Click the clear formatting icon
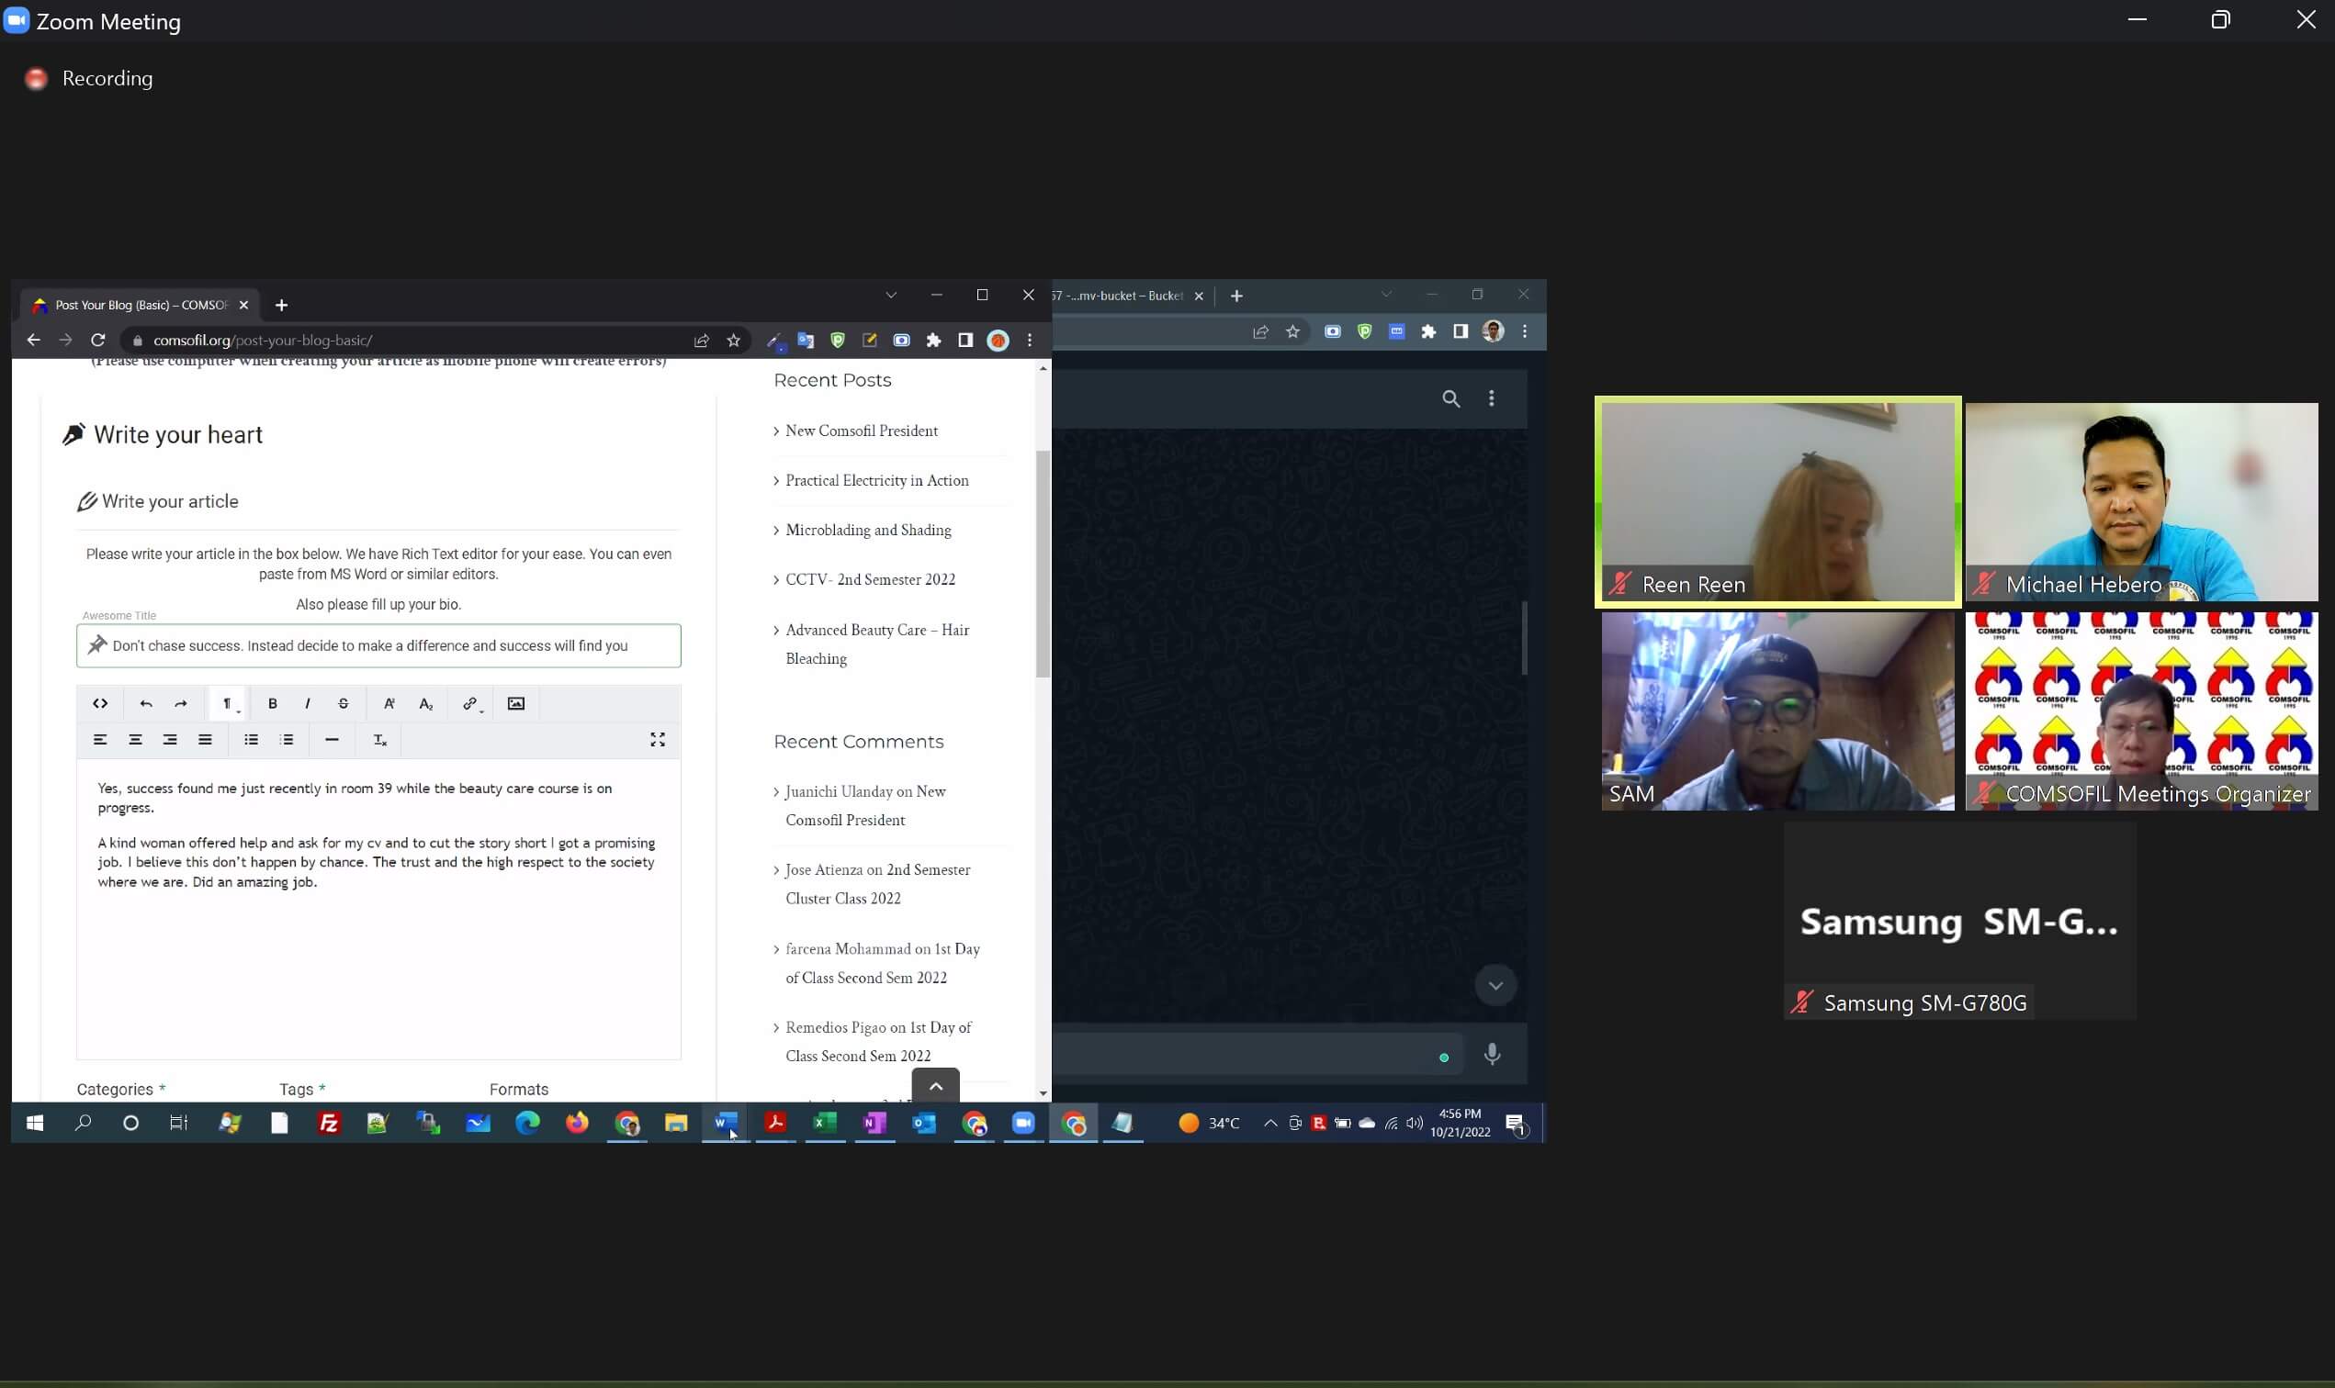This screenshot has width=2335, height=1388. (380, 740)
